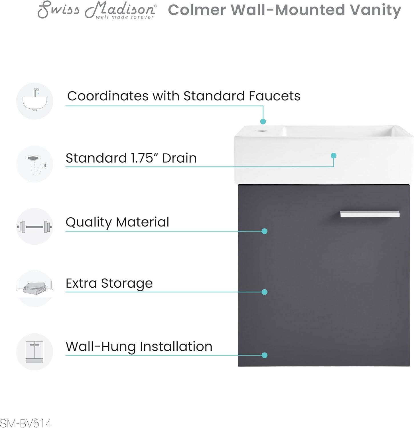Click the 'Quality Material' label

[117, 222]
